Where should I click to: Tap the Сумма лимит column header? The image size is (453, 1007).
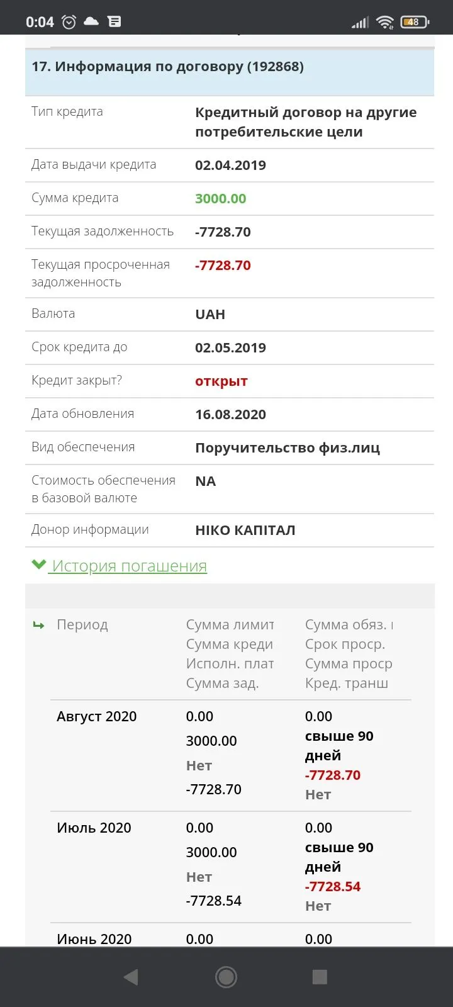230,625
